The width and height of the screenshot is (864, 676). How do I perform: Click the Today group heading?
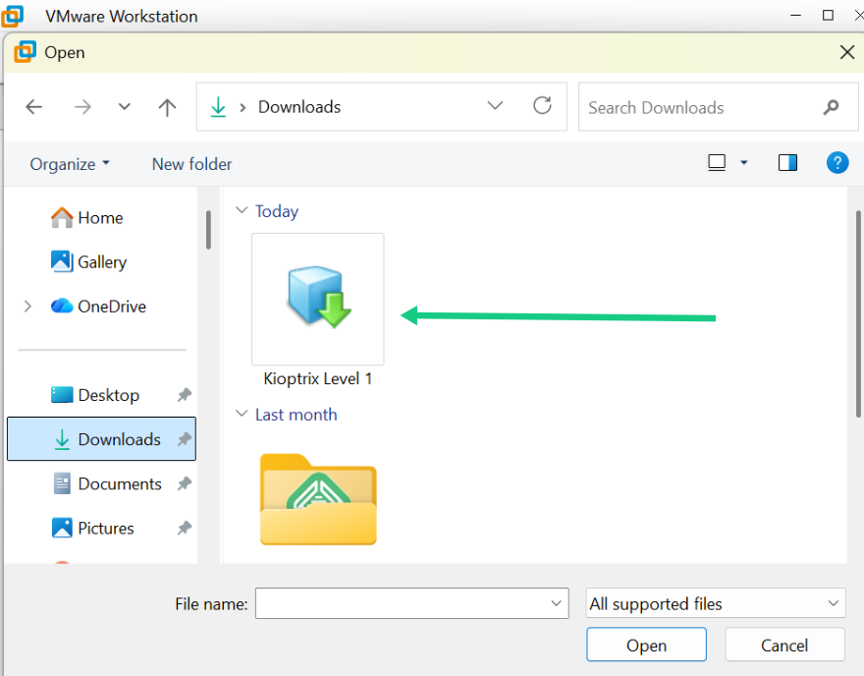pos(277,211)
